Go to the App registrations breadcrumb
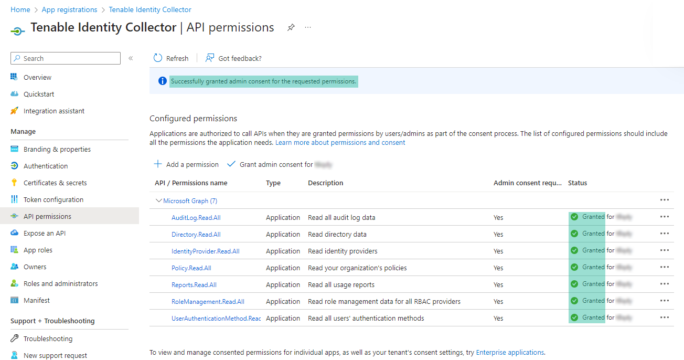Screen dimensions: 684x360 [69, 9]
